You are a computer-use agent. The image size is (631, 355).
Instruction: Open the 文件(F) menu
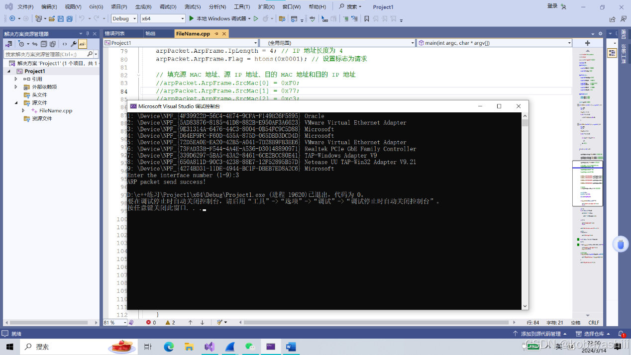pyautogui.click(x=25, y=7)
